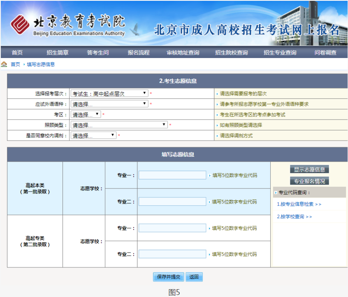Open the 招生简章 menu item
Viewport: 348px width, 297px height.
tap(57, 53)
